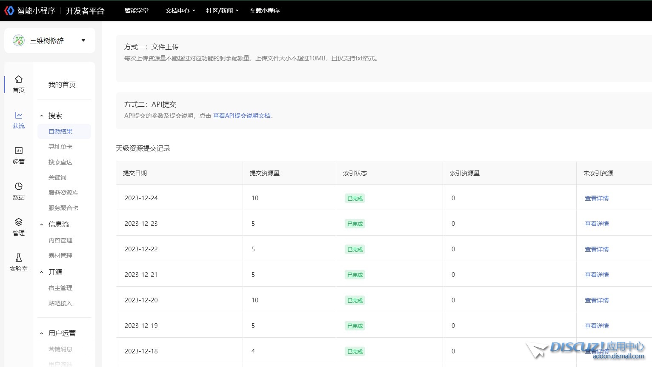View 查看详情 for 2023-12-24 record
The height and width of the screenshot is (367, 652).
(x=597, y=198)
